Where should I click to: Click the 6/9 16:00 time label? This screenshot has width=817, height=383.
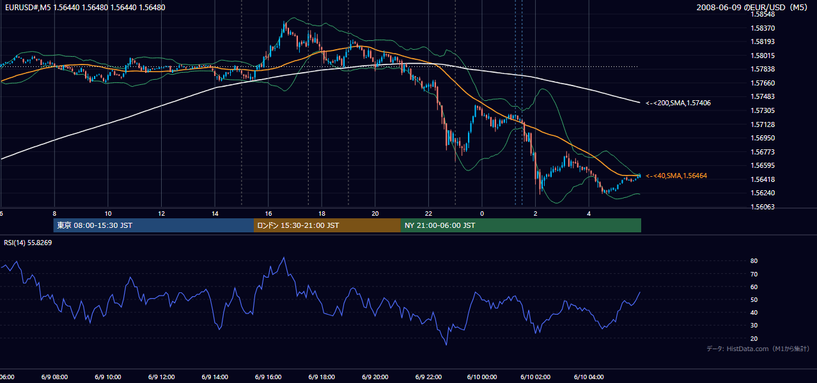[268, 377]
